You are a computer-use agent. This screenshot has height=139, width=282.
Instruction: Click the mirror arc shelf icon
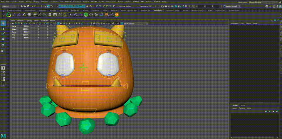(91, 15)
